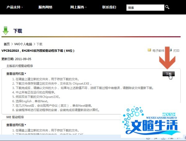Open 联系我们 page

(109, 7)
